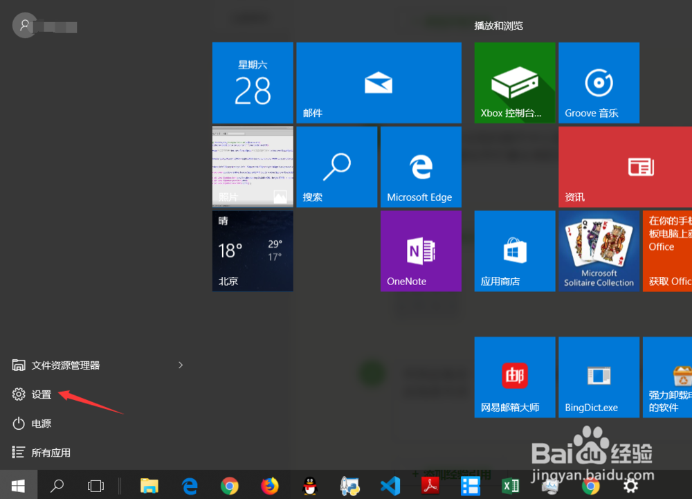Open the blue list app taskbar icon

pos(471,486)
